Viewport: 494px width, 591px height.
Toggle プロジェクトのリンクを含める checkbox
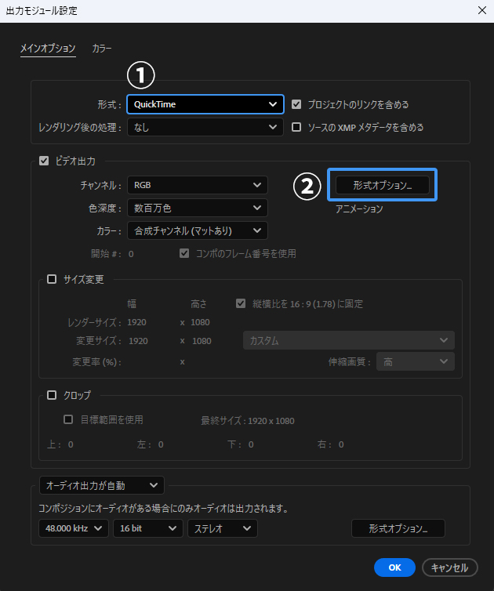(x=296, y=104)
